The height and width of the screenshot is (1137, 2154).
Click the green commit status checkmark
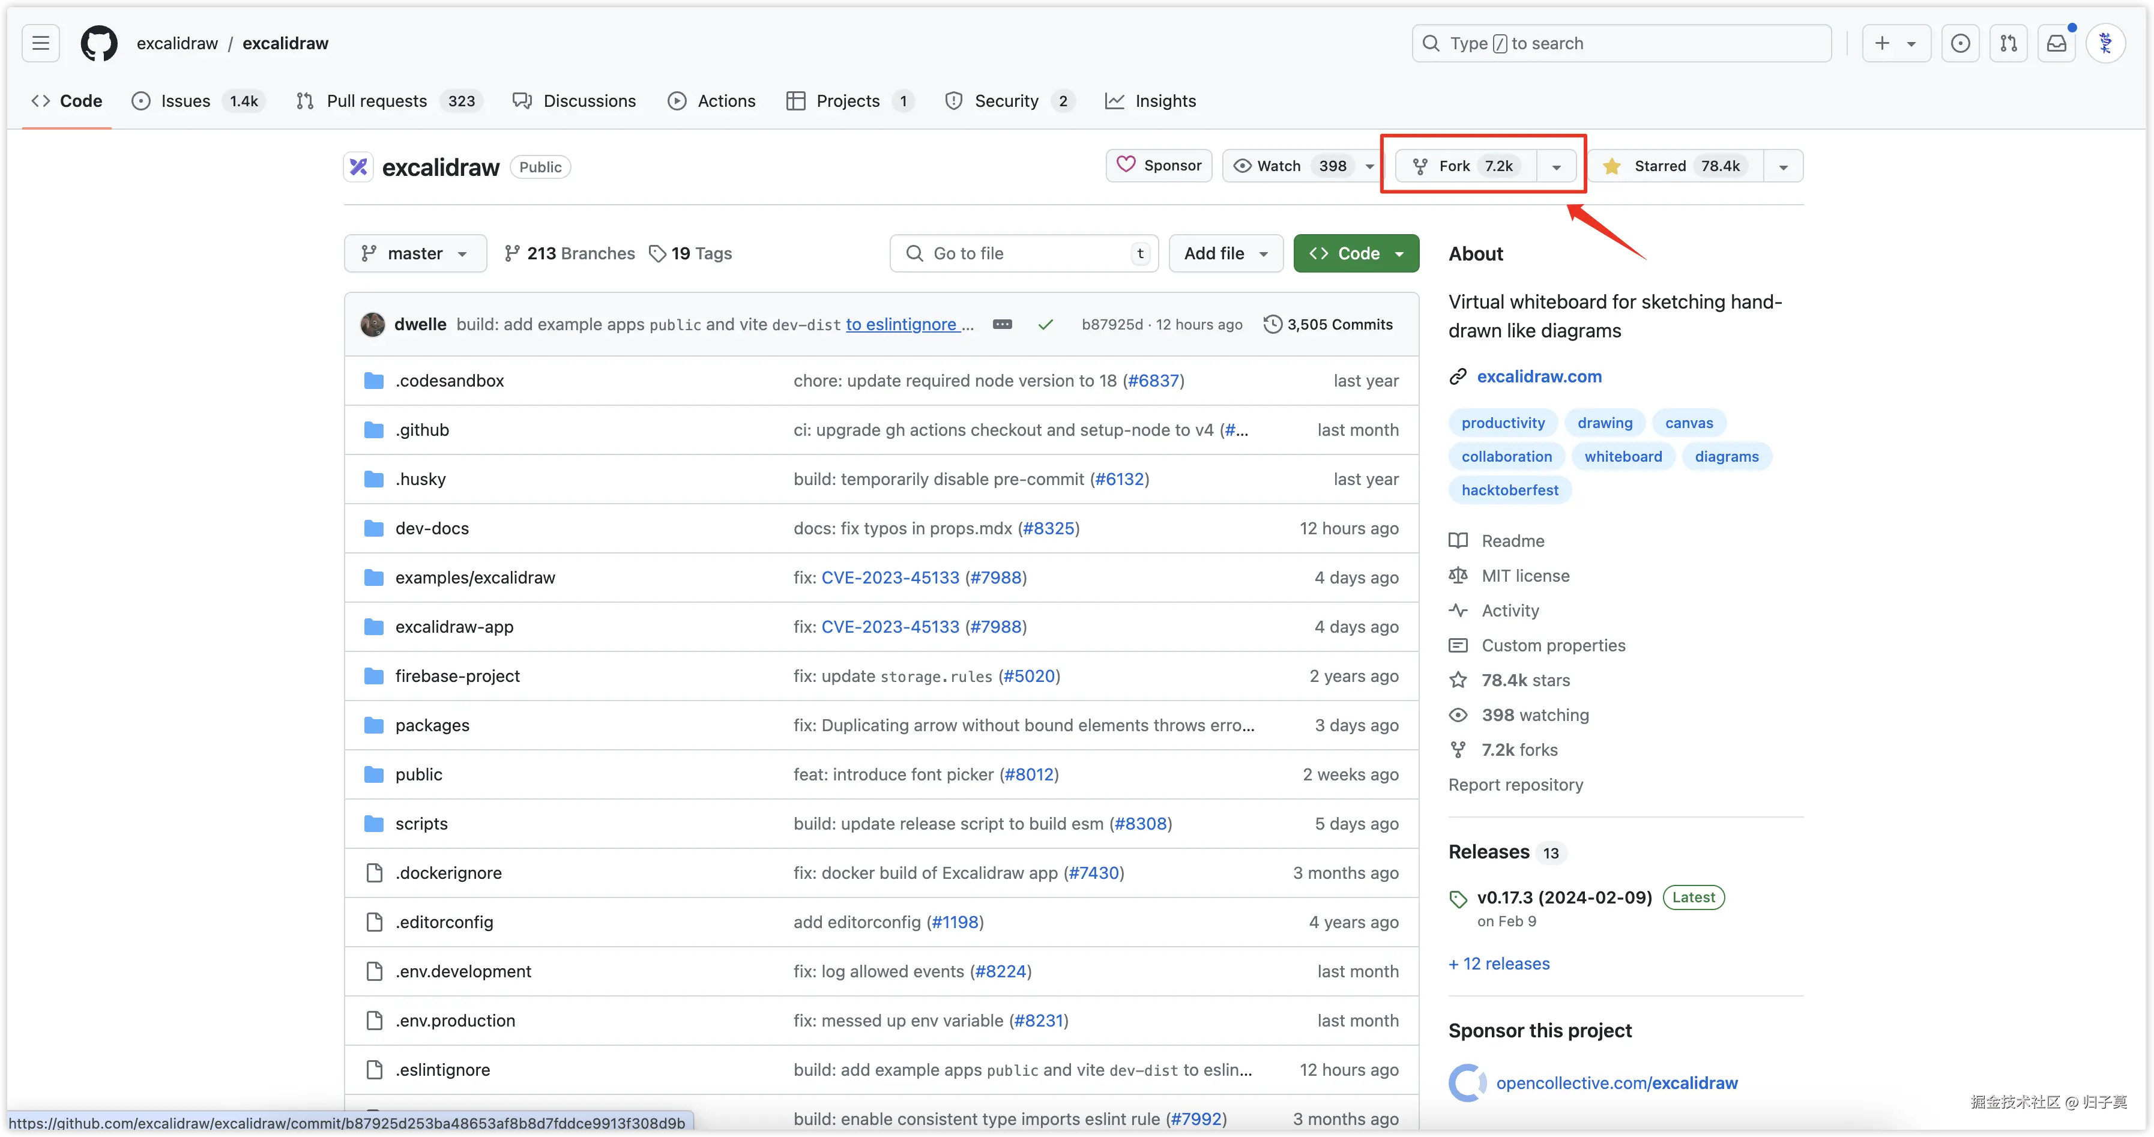(x=1045, y=324)
